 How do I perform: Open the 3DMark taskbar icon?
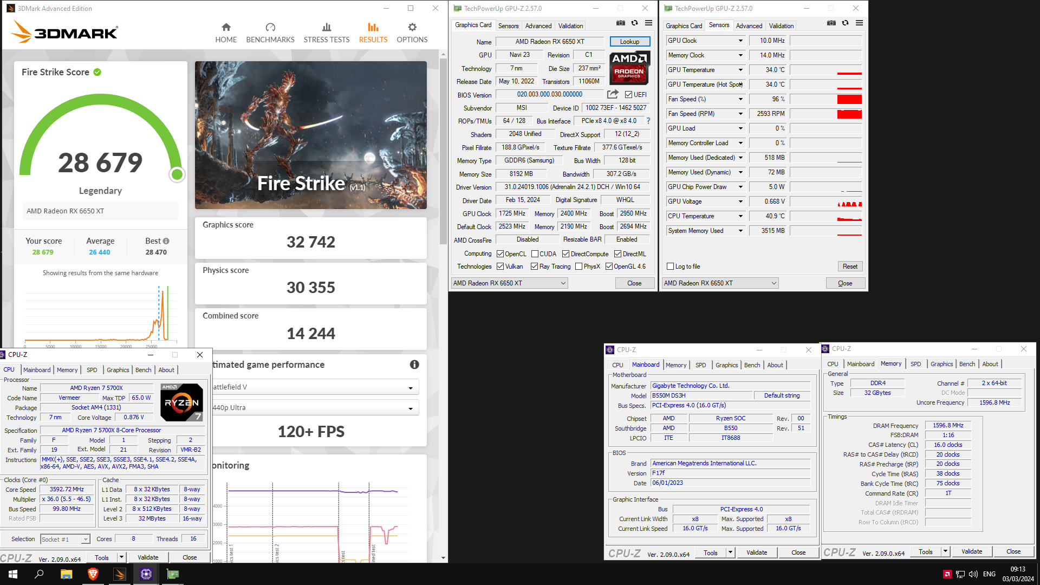[120, 574]
